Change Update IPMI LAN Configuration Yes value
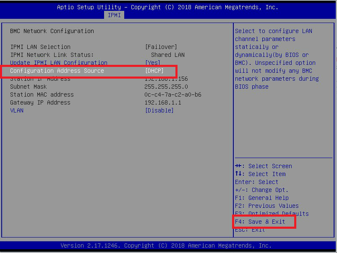 coord(152,63)
